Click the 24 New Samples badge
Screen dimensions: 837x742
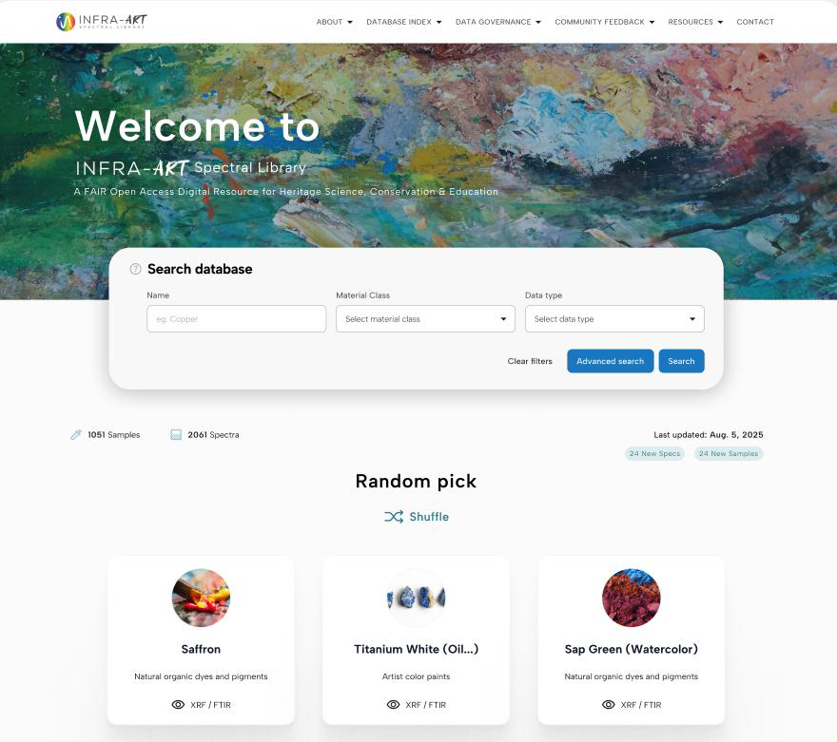click(729, 453)
